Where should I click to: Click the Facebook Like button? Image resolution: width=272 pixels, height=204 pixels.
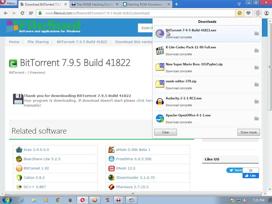tap(250, 176)
